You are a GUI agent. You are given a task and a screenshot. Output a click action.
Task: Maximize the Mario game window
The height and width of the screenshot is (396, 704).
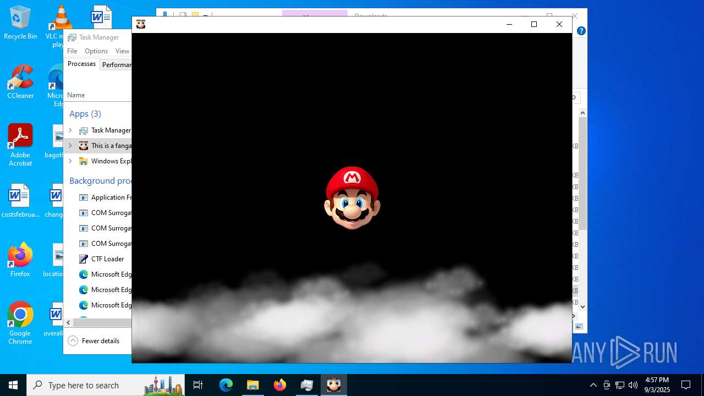click(533, 24)
